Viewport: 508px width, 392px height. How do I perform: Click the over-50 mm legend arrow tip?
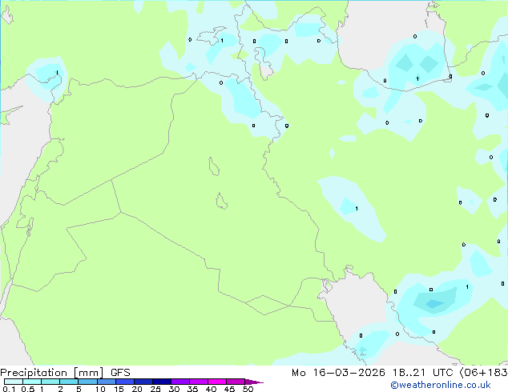[254, 382]
